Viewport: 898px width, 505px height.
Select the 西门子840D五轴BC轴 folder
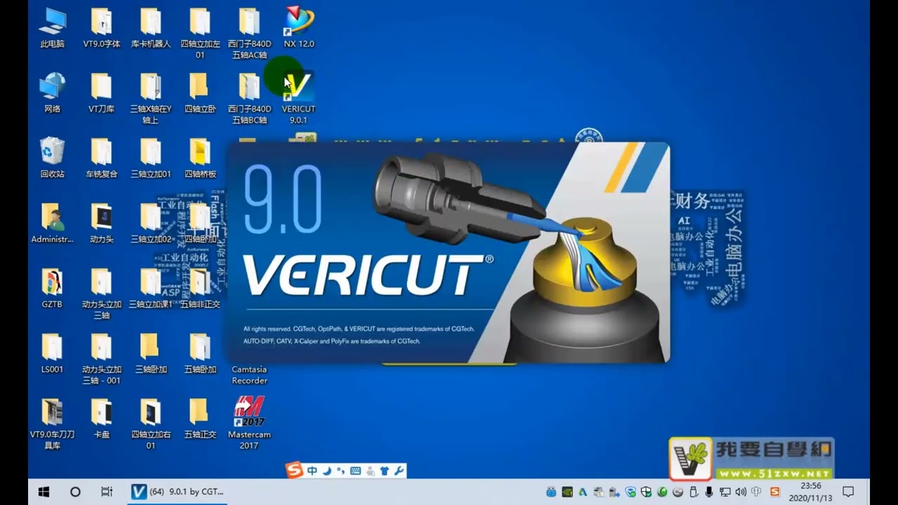249,98
